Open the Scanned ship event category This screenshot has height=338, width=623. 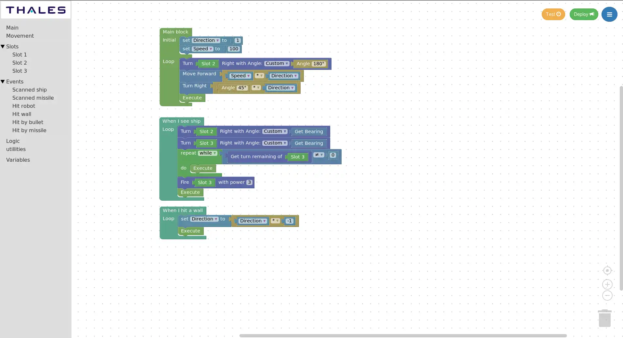[30, 90]
